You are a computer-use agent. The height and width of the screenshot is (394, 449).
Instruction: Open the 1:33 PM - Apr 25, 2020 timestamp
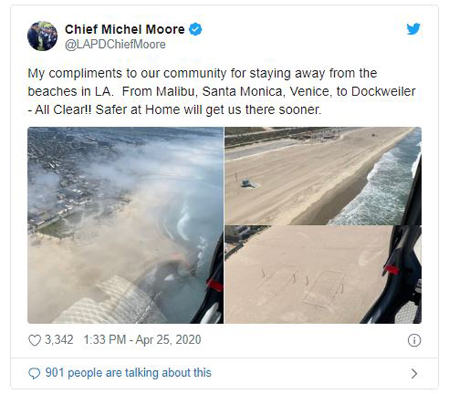[142, 340]
